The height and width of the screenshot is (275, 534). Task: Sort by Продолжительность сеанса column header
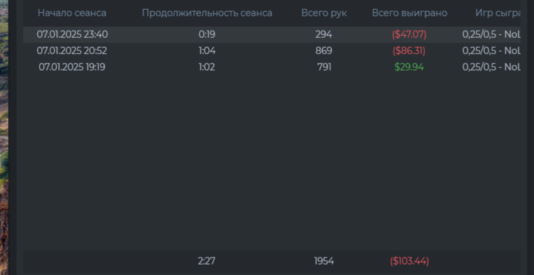207,13
